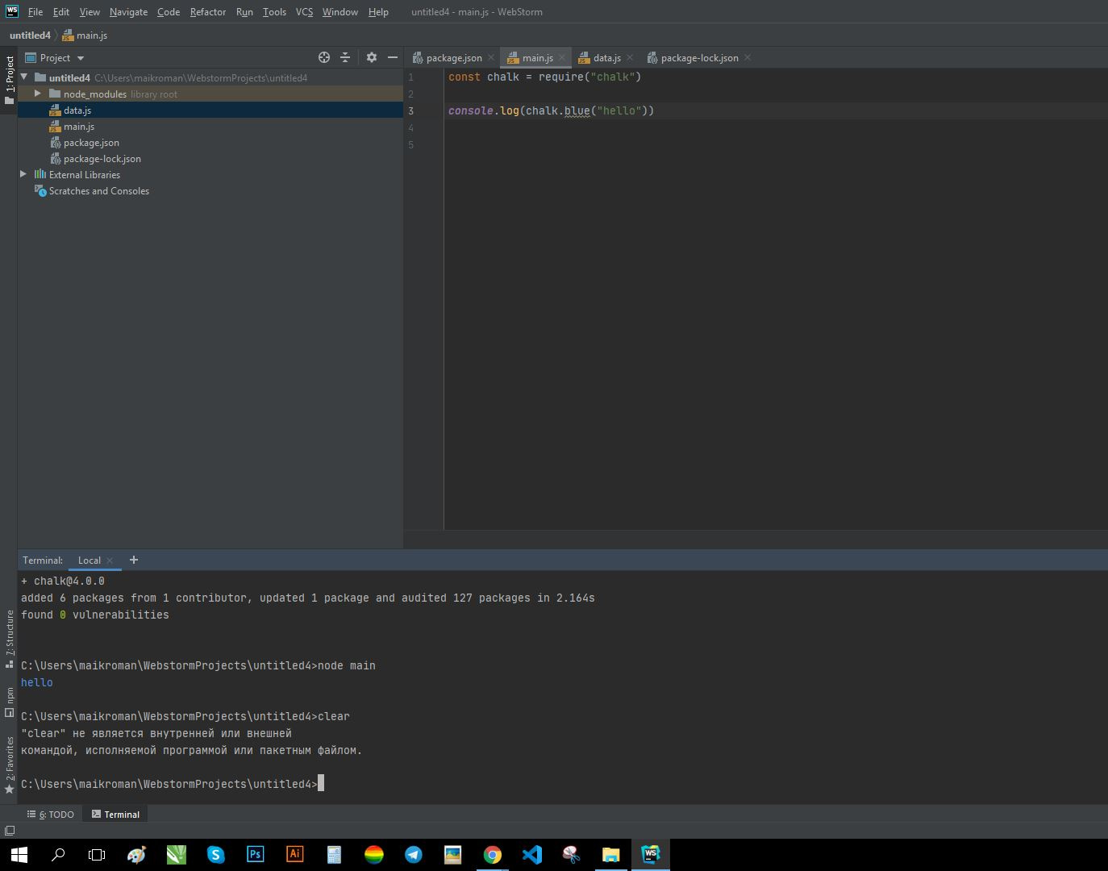Click the blue method call in code
The height and width of the screenshot is (871, 1108).
tap(577, 110)
